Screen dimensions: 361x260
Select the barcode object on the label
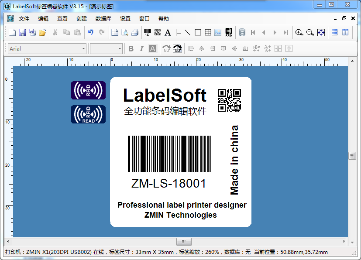tap(169, 154)
